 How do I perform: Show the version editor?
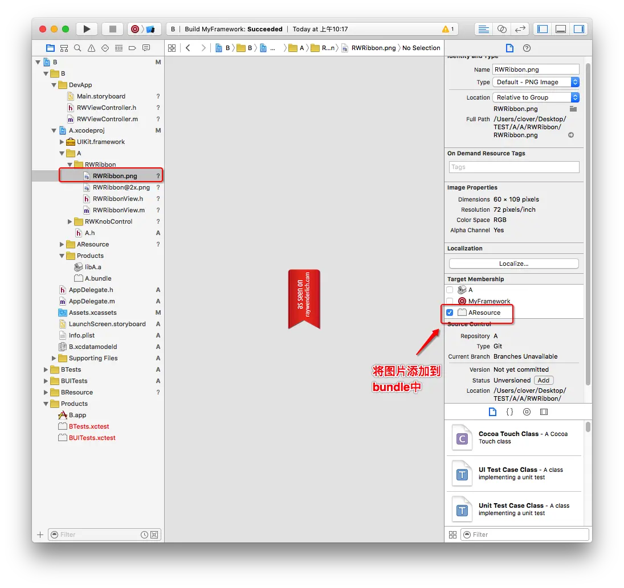click(x=520, y=29)
